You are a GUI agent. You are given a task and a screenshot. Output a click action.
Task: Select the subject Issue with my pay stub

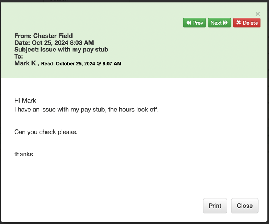pyautogui.click(x=74, y=50)
